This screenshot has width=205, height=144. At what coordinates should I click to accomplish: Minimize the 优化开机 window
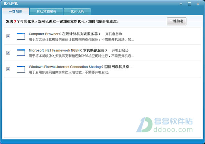181,4
